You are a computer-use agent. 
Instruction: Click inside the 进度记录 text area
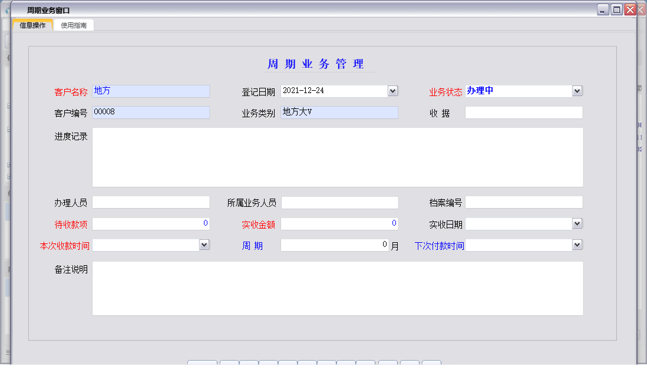tap(337, 156)
